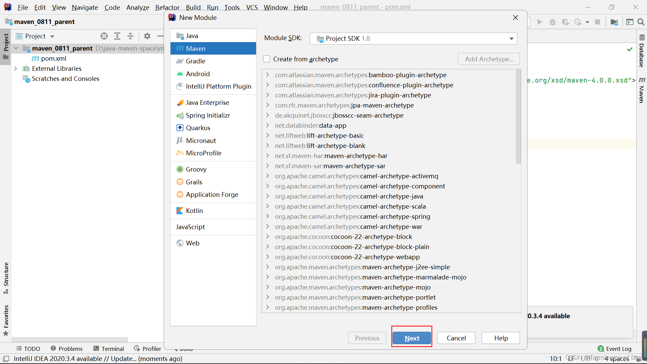Expand jpa-maven-archetype entry
The height and width of the screenshot is (364, 647).
point(268,105)
